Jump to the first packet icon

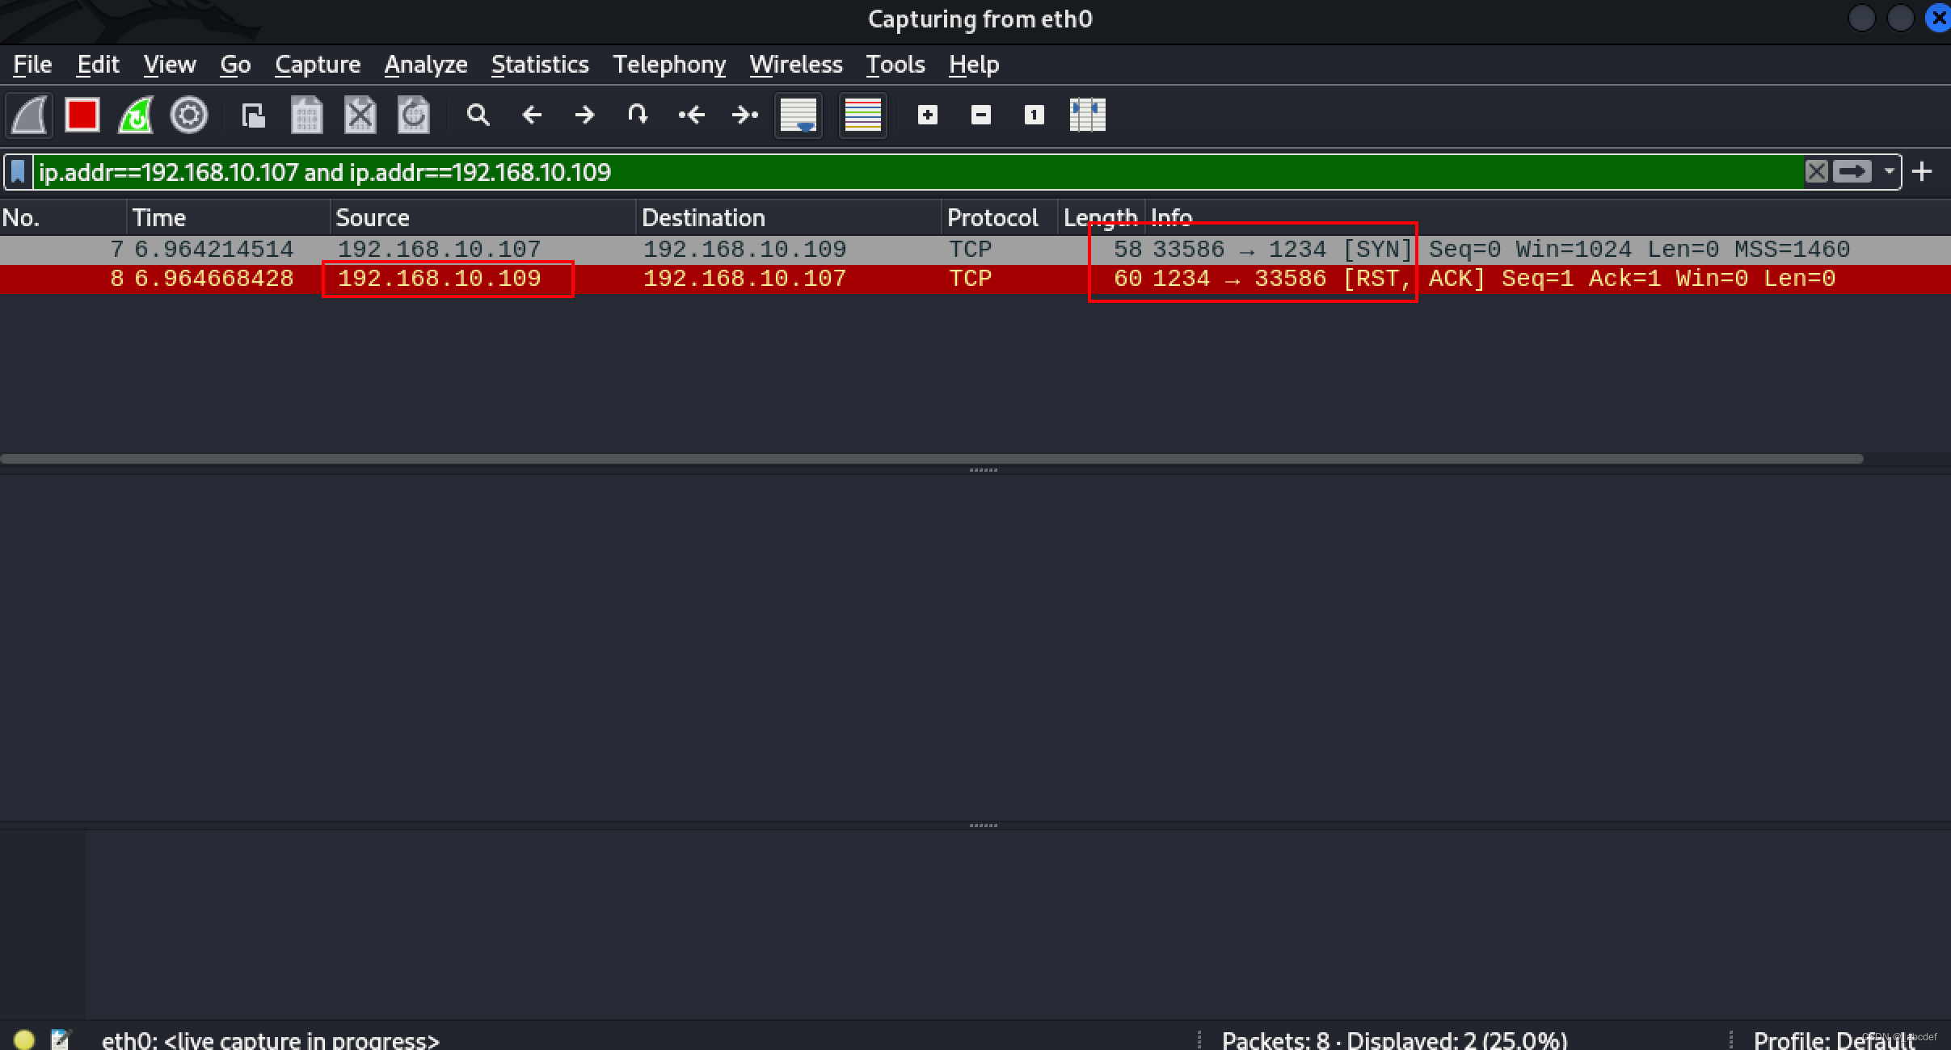tap(691, 115)
